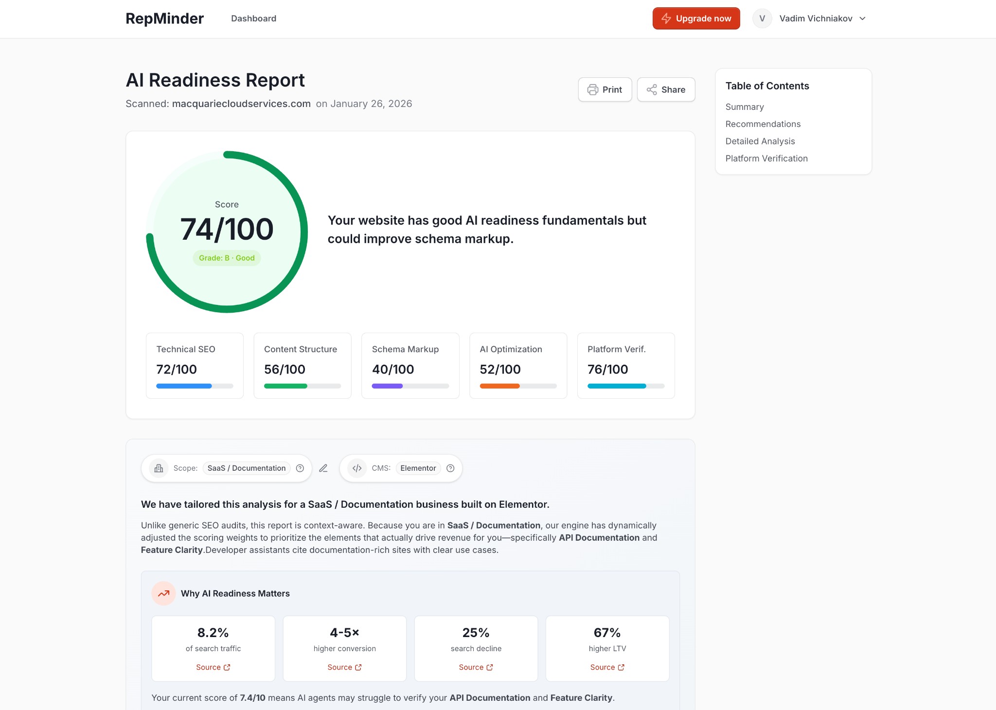This screenshot has width=996, height=710.
Task: Select Summary in the Table of Contents
Action: pyautogui.click(x=744, y=107)
